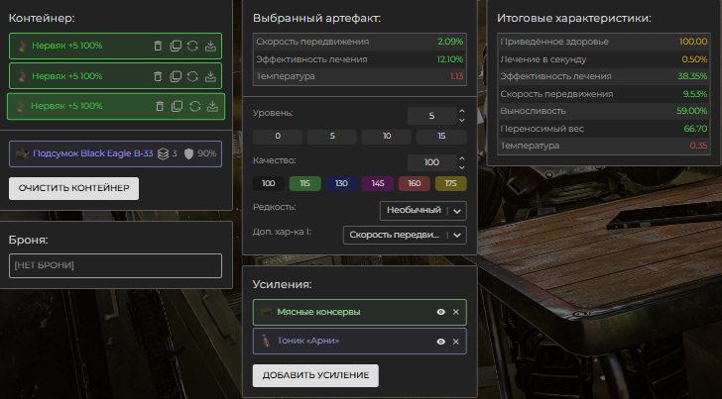This screenshot has width=722, height=399.
Task: Delete the first Нервяк artifact via trash icon
Action: (158, 46)
